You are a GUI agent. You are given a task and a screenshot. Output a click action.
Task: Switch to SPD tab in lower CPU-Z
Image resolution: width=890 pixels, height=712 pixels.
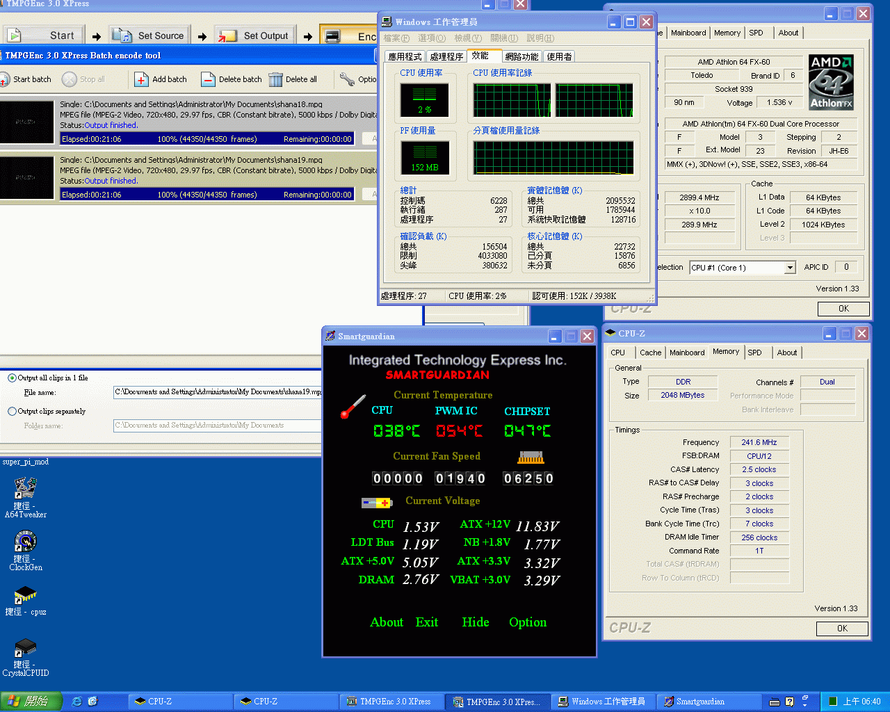[754, 353]
